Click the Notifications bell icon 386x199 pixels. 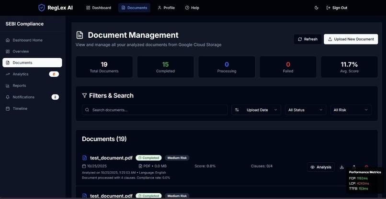[x=8, y=97]
